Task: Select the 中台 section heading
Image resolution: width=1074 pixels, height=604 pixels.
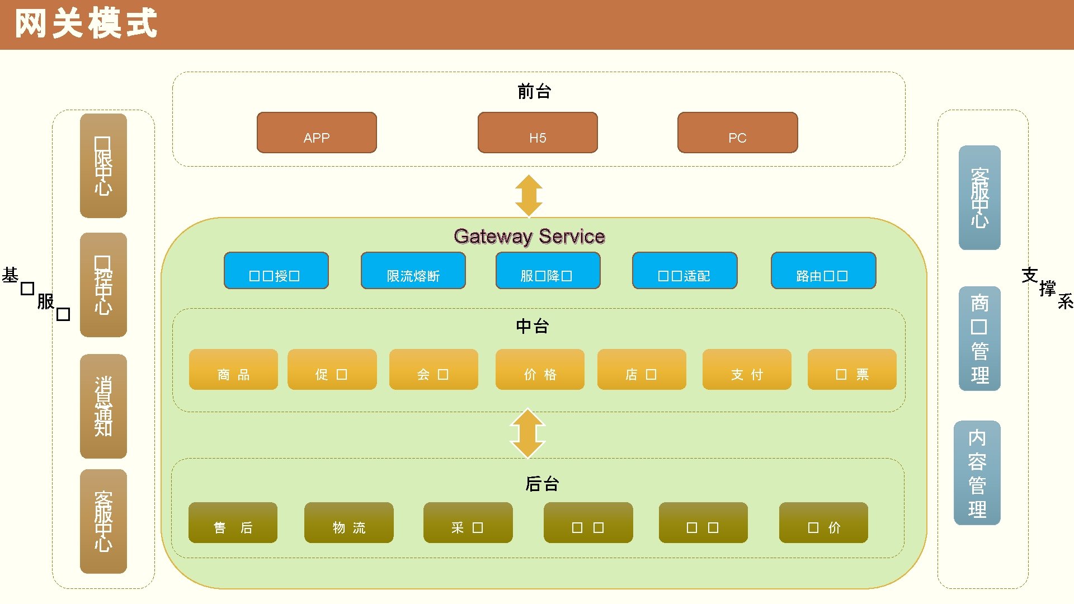Action: (533, 326)
